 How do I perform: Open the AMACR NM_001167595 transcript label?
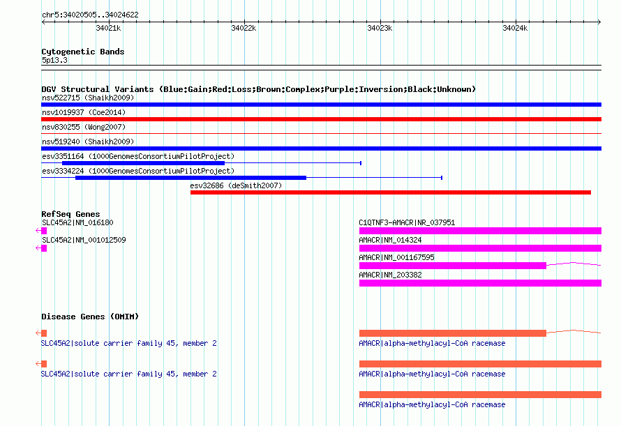pos(396,257)
